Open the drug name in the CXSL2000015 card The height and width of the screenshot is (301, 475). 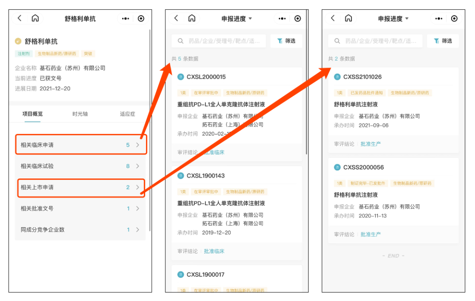pyautogui.click(x=221, y=105)
